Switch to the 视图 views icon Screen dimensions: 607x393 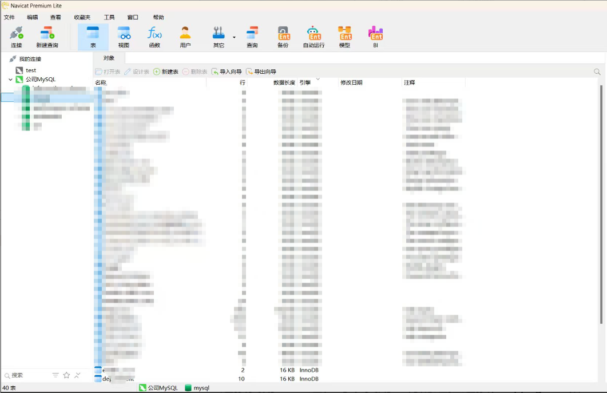(x=124, y=37)
